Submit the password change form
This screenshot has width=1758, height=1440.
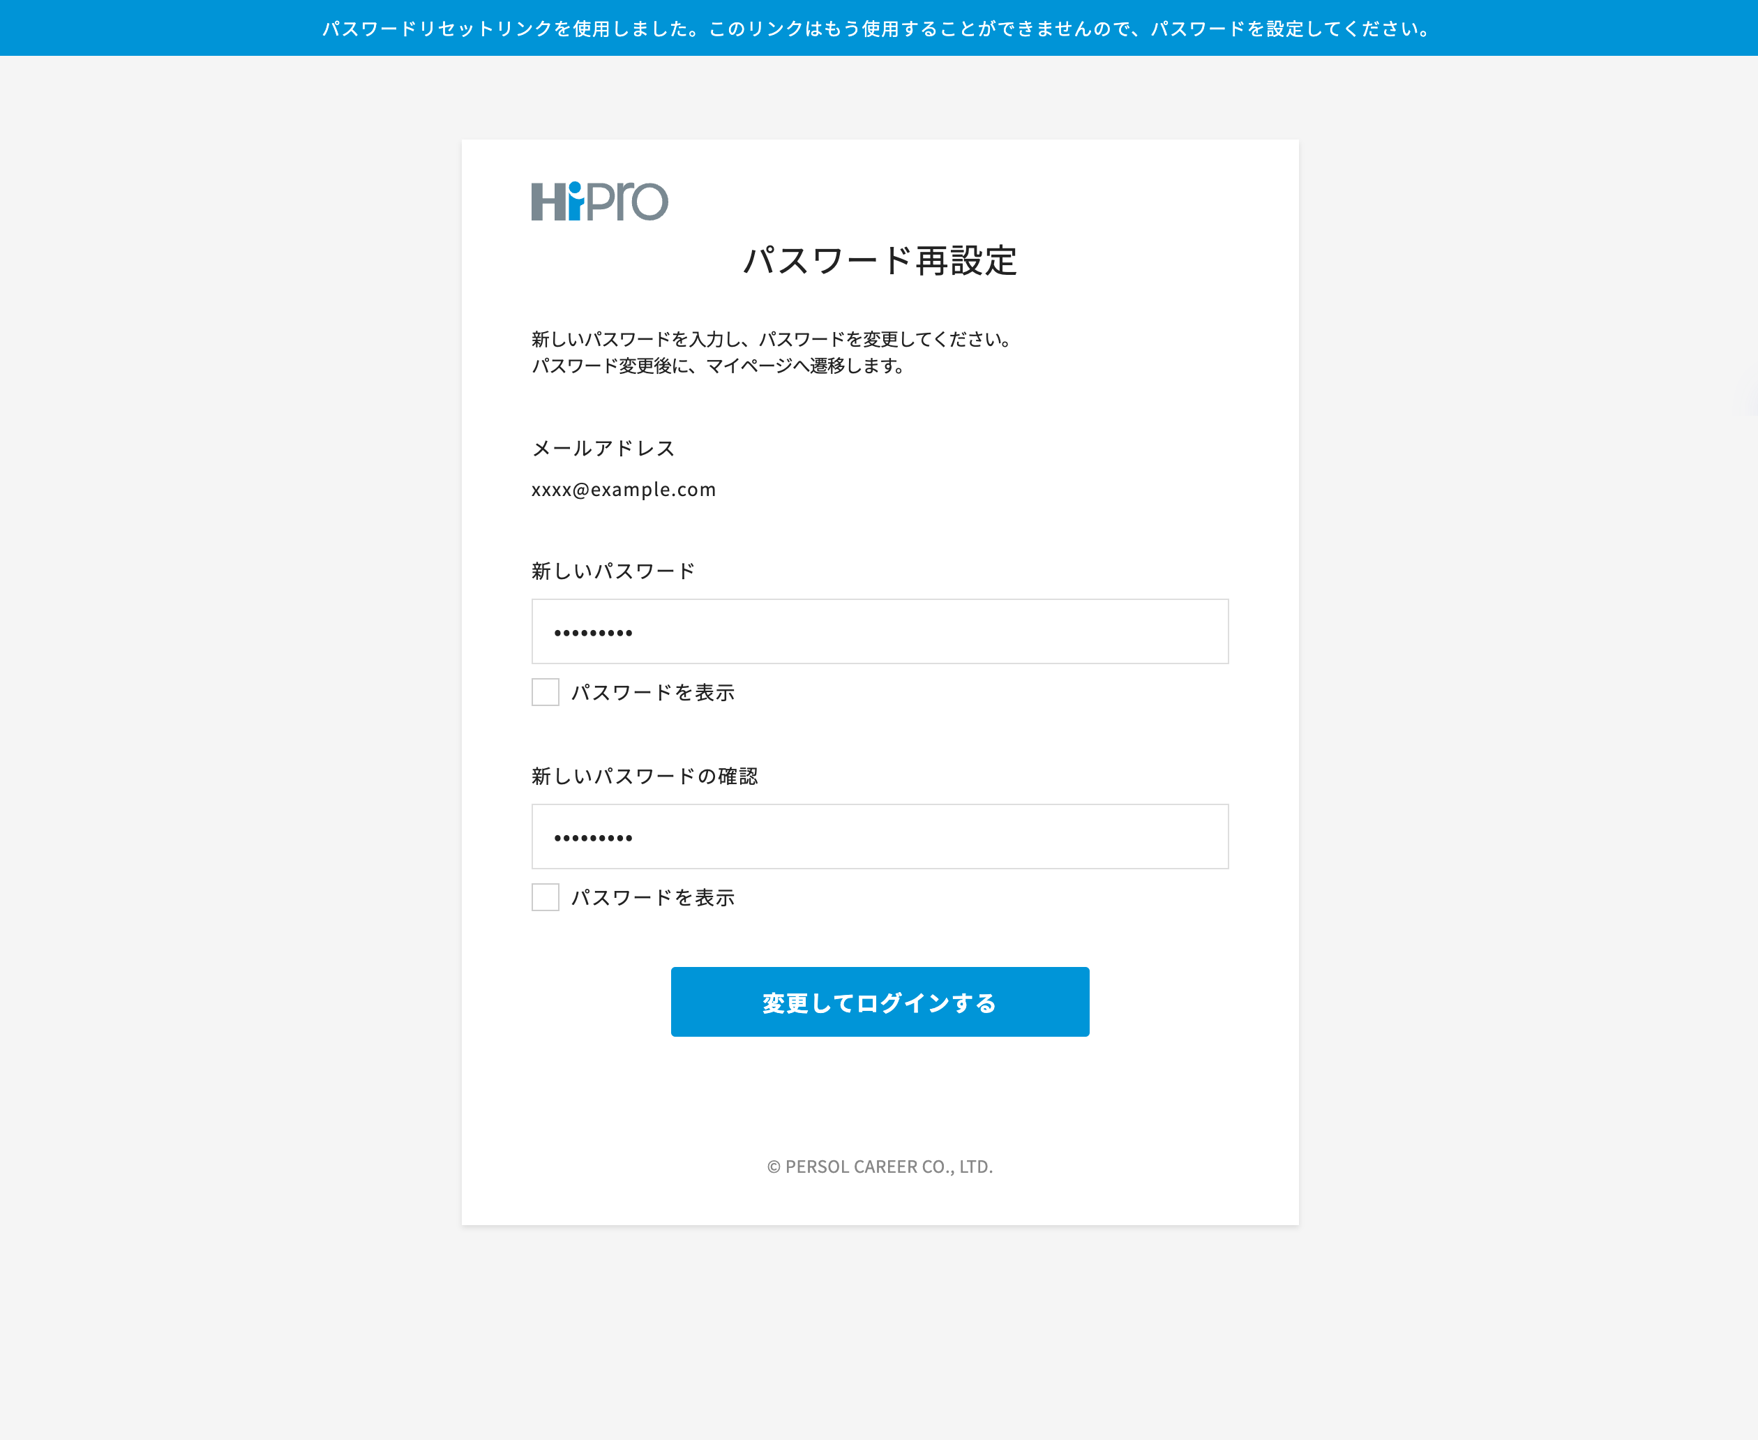[x=879, y=1001]
